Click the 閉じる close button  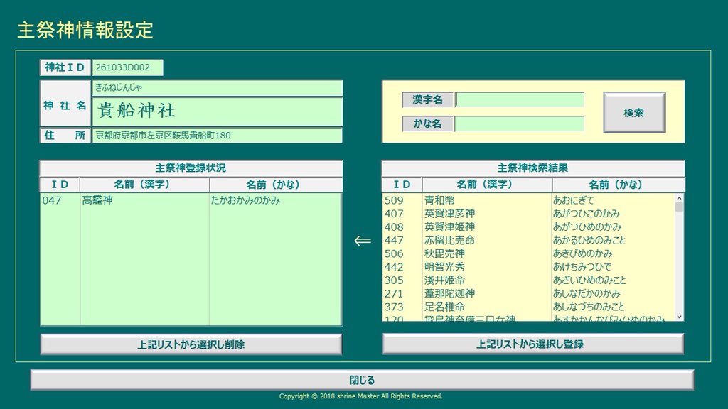click(x=362, y=381)
